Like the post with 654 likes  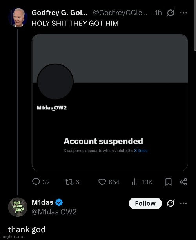109,182
